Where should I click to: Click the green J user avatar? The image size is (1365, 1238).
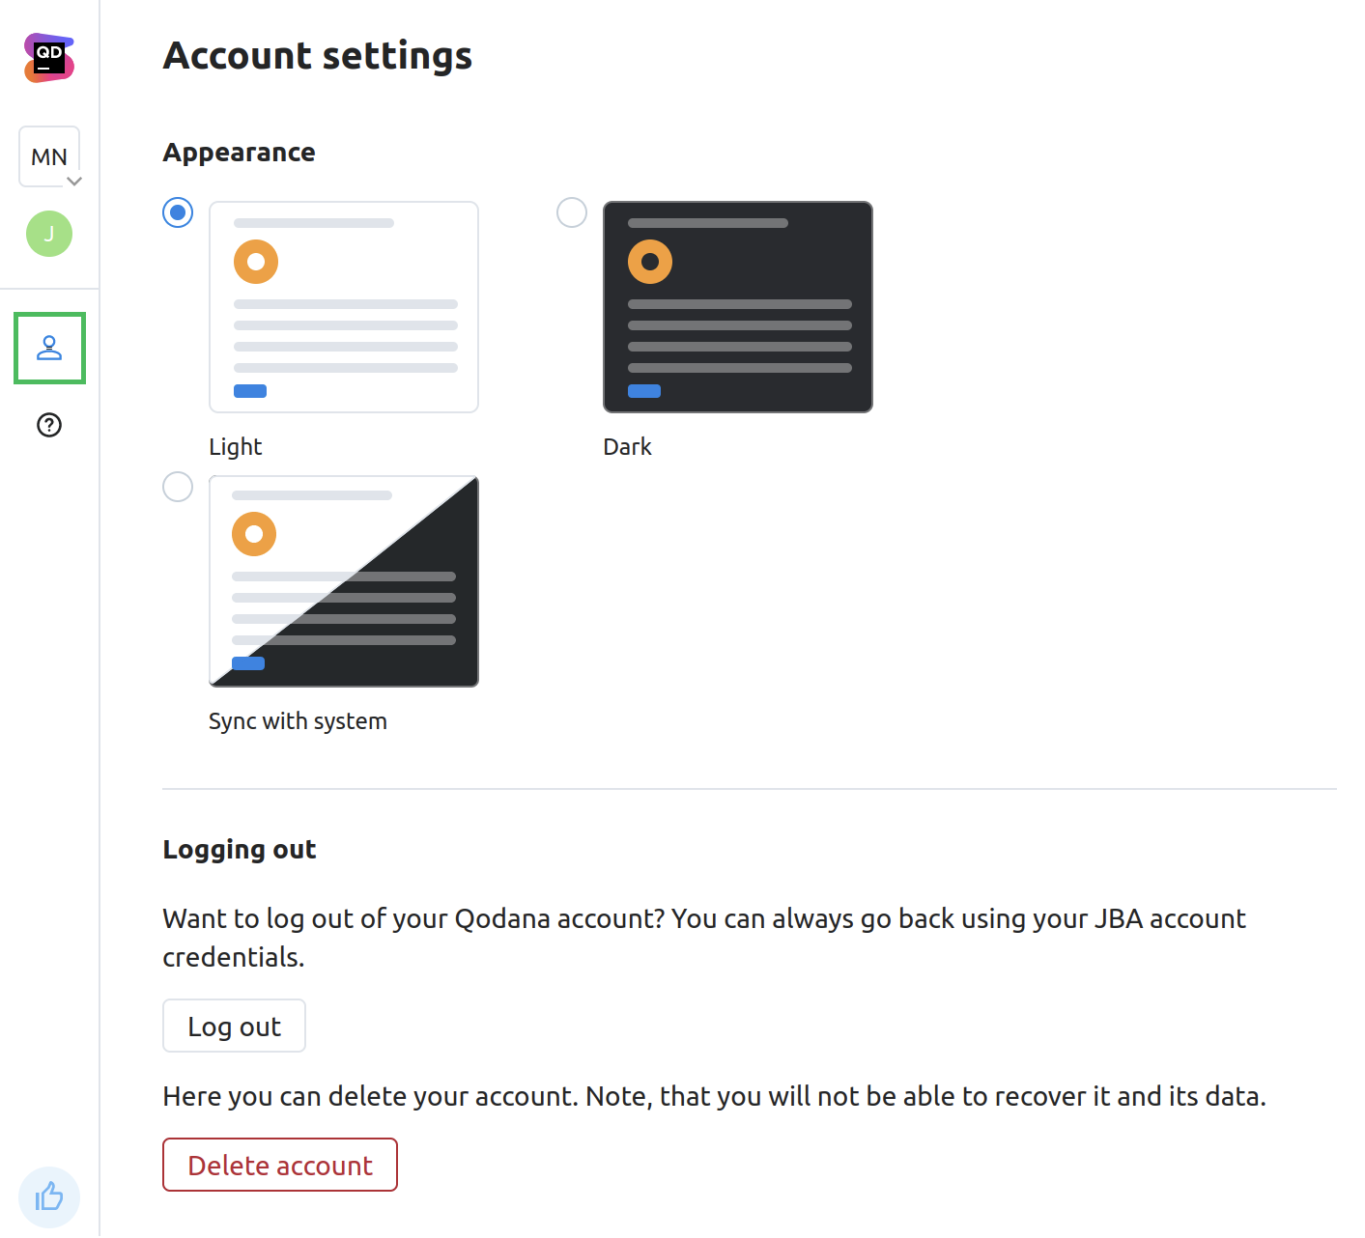[49, 234]
